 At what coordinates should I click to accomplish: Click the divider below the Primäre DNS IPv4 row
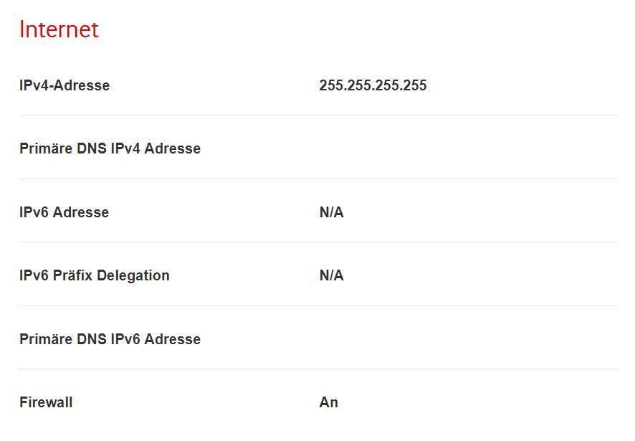[x=318, y=179]
